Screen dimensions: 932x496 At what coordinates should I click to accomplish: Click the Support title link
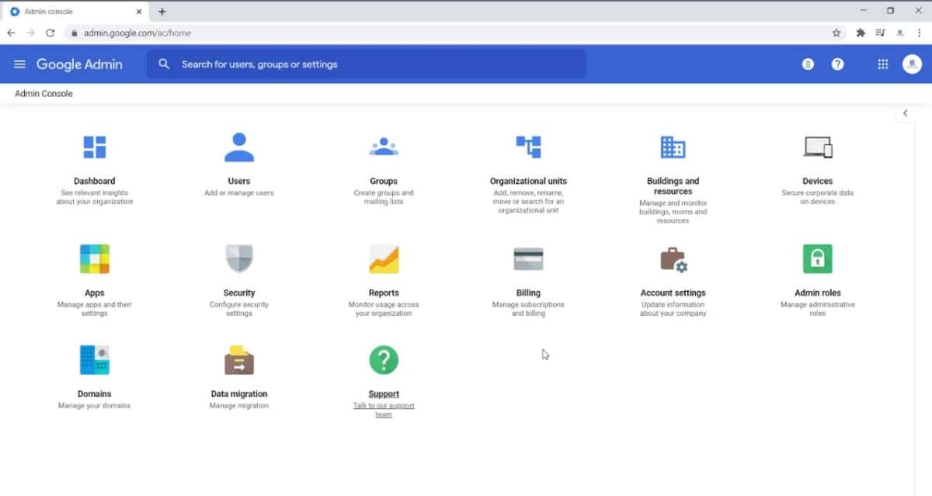[384, 394]
